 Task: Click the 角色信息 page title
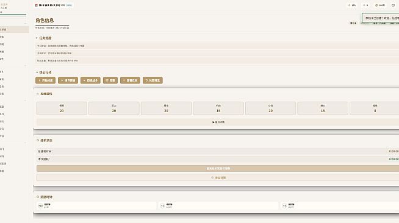pos(45,20)
